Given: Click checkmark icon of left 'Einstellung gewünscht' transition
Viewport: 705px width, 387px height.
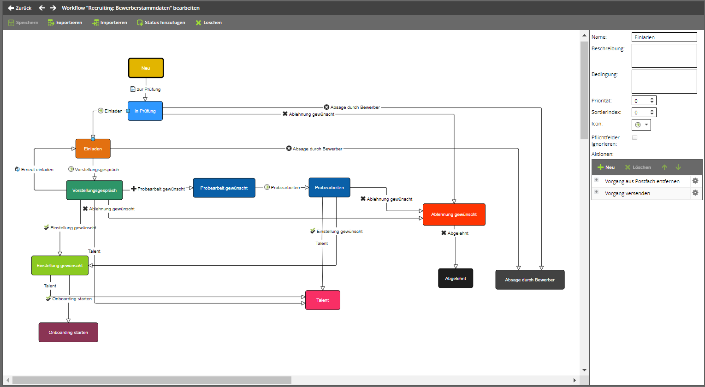Looking at the screenshot, I should [x=47, y=227].
